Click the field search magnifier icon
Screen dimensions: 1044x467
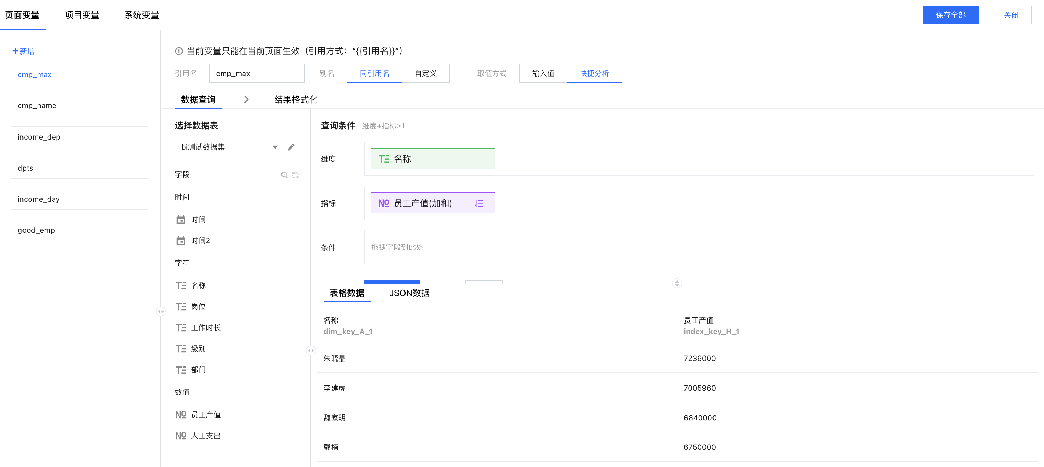[x=284, y=175]
